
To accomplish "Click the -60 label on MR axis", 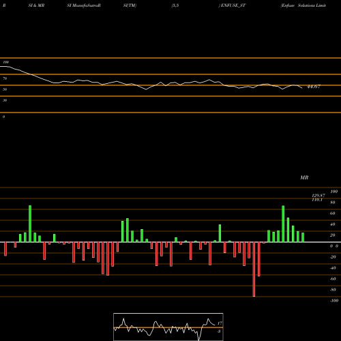I will pyautogui.click(x=333, y=279).
